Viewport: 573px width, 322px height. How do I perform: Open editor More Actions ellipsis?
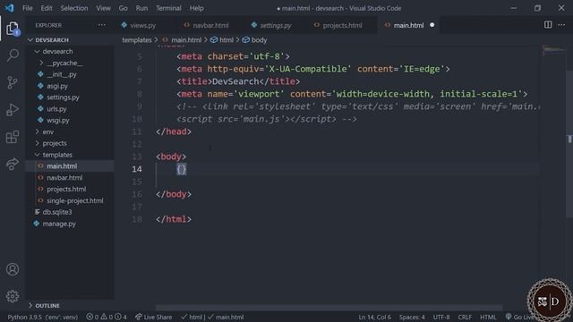[561, 25]
